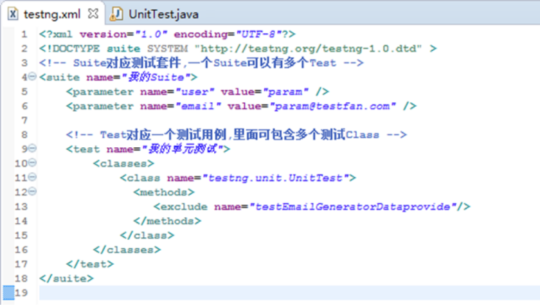This screenshot has height=306, width=540.
Task: Click the closing </methods> tag
Action: (x=167, y=221)
